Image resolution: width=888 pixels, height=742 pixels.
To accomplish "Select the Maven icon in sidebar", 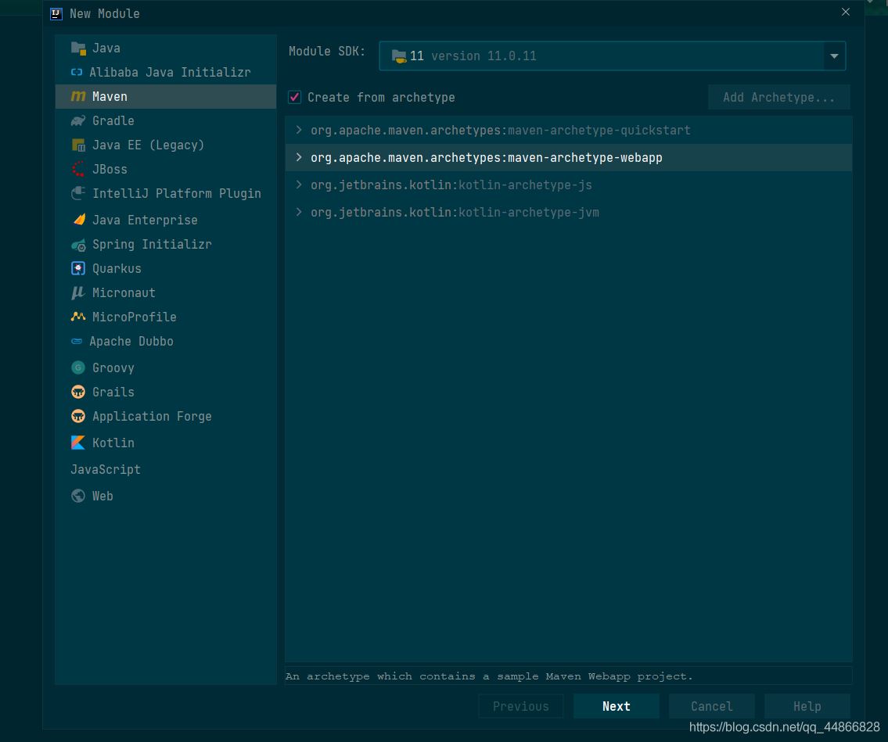I will (78, 96).
